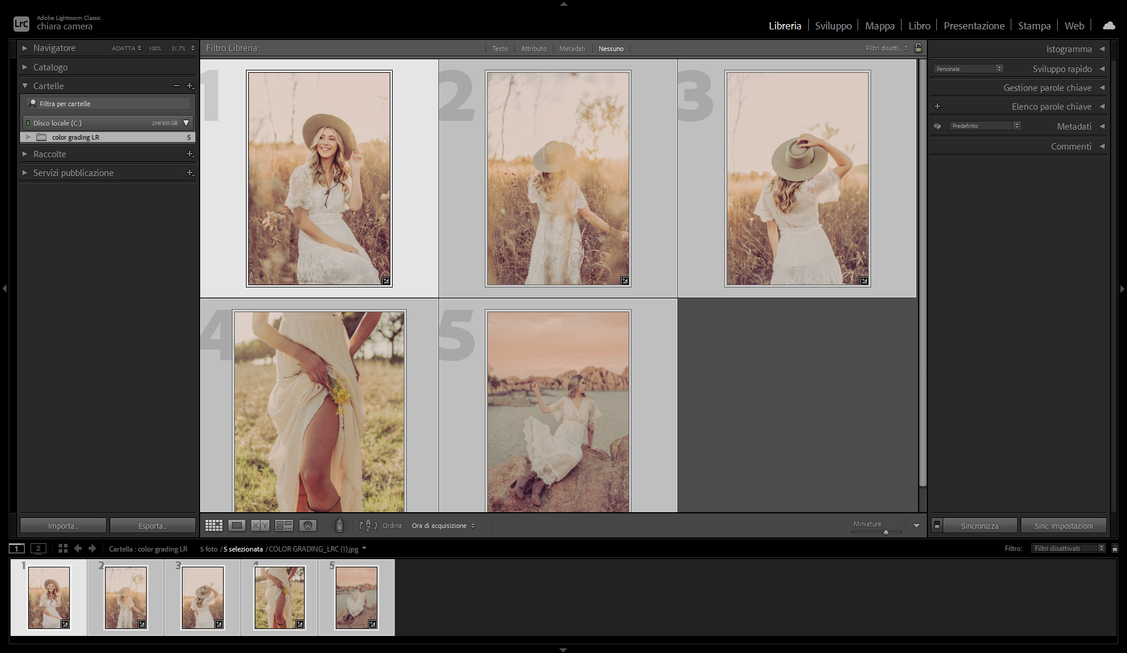Switch to Loupe view icon
Screen dimensions: 1127x653
(x=237, y=526)
